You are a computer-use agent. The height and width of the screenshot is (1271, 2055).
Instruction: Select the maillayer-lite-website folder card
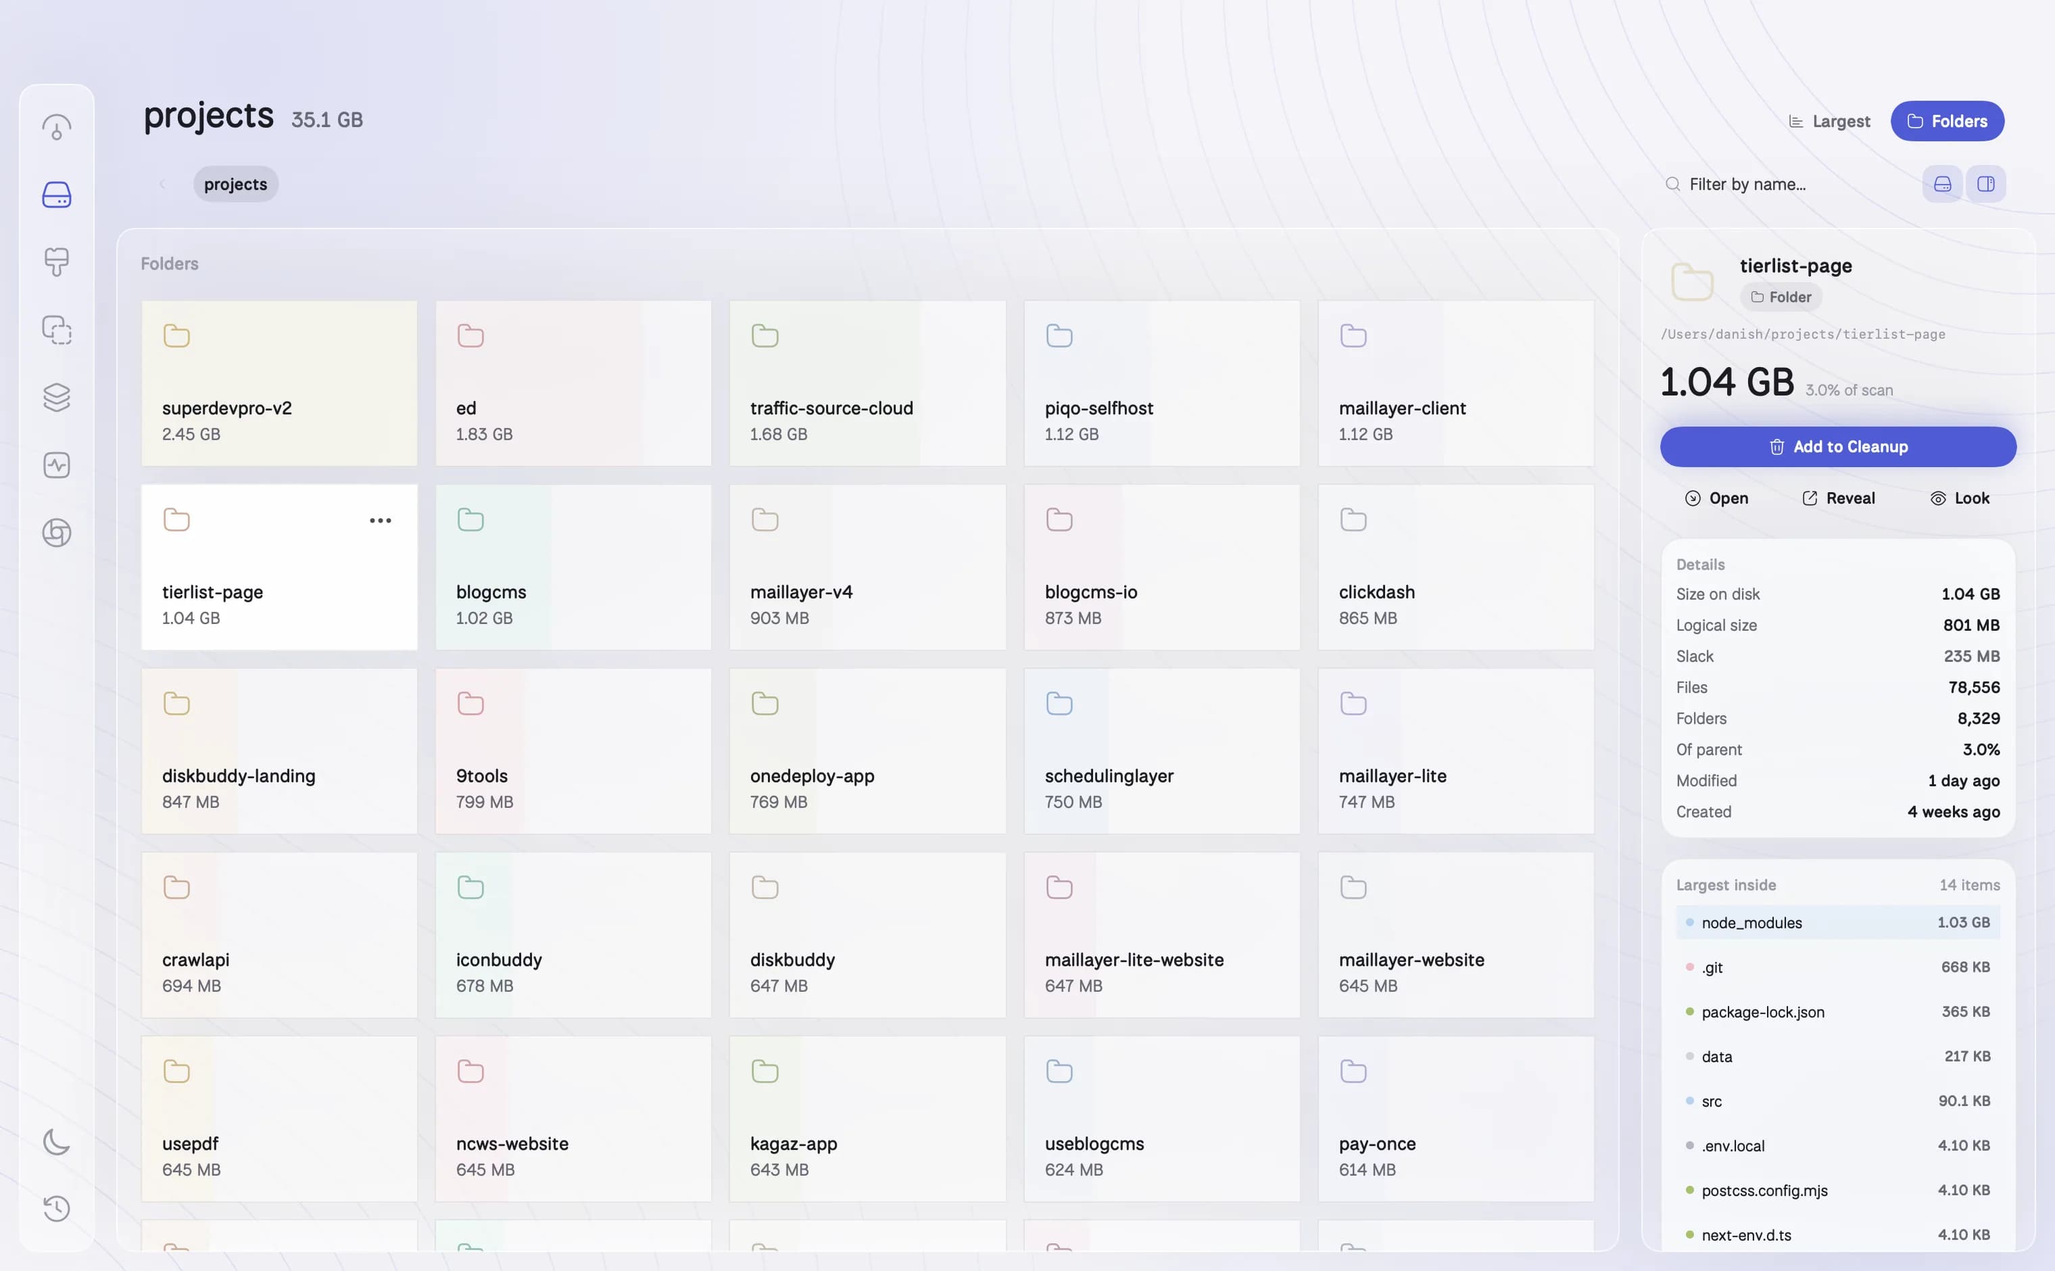tap(1161, 935)
